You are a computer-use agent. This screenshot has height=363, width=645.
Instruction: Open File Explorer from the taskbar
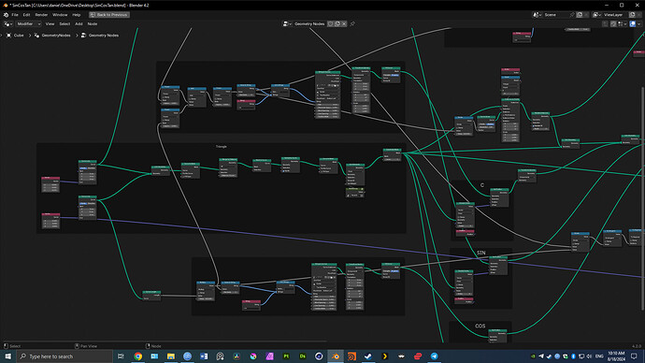click(171, 356)
